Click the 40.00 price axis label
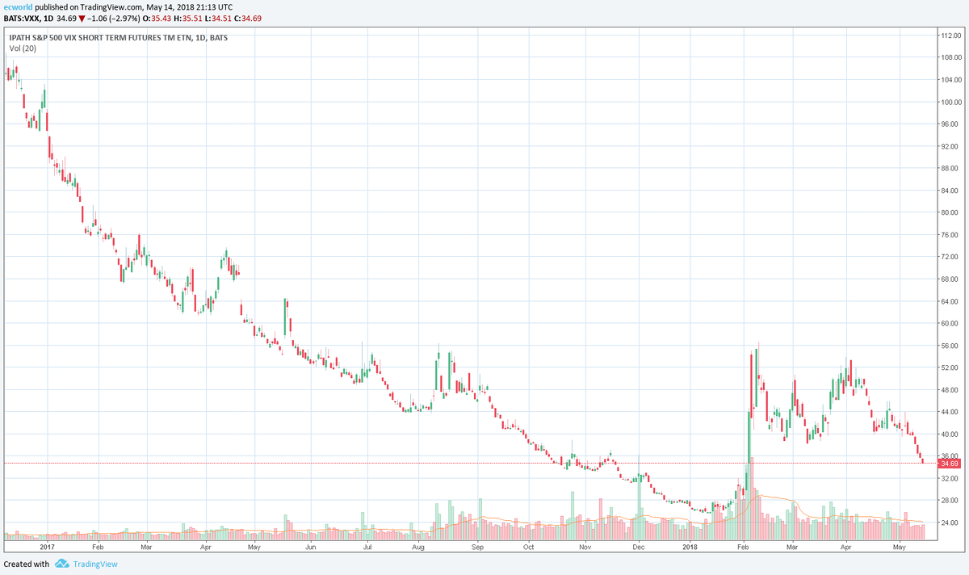 950,434
